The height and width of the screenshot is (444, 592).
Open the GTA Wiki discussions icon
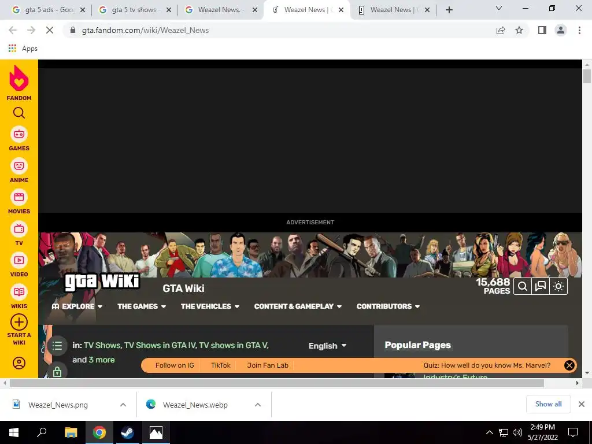pos(541,287)
